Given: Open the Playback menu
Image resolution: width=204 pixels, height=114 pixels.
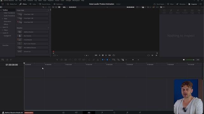Looking at the screenshot, I should [x=51, y=1].
